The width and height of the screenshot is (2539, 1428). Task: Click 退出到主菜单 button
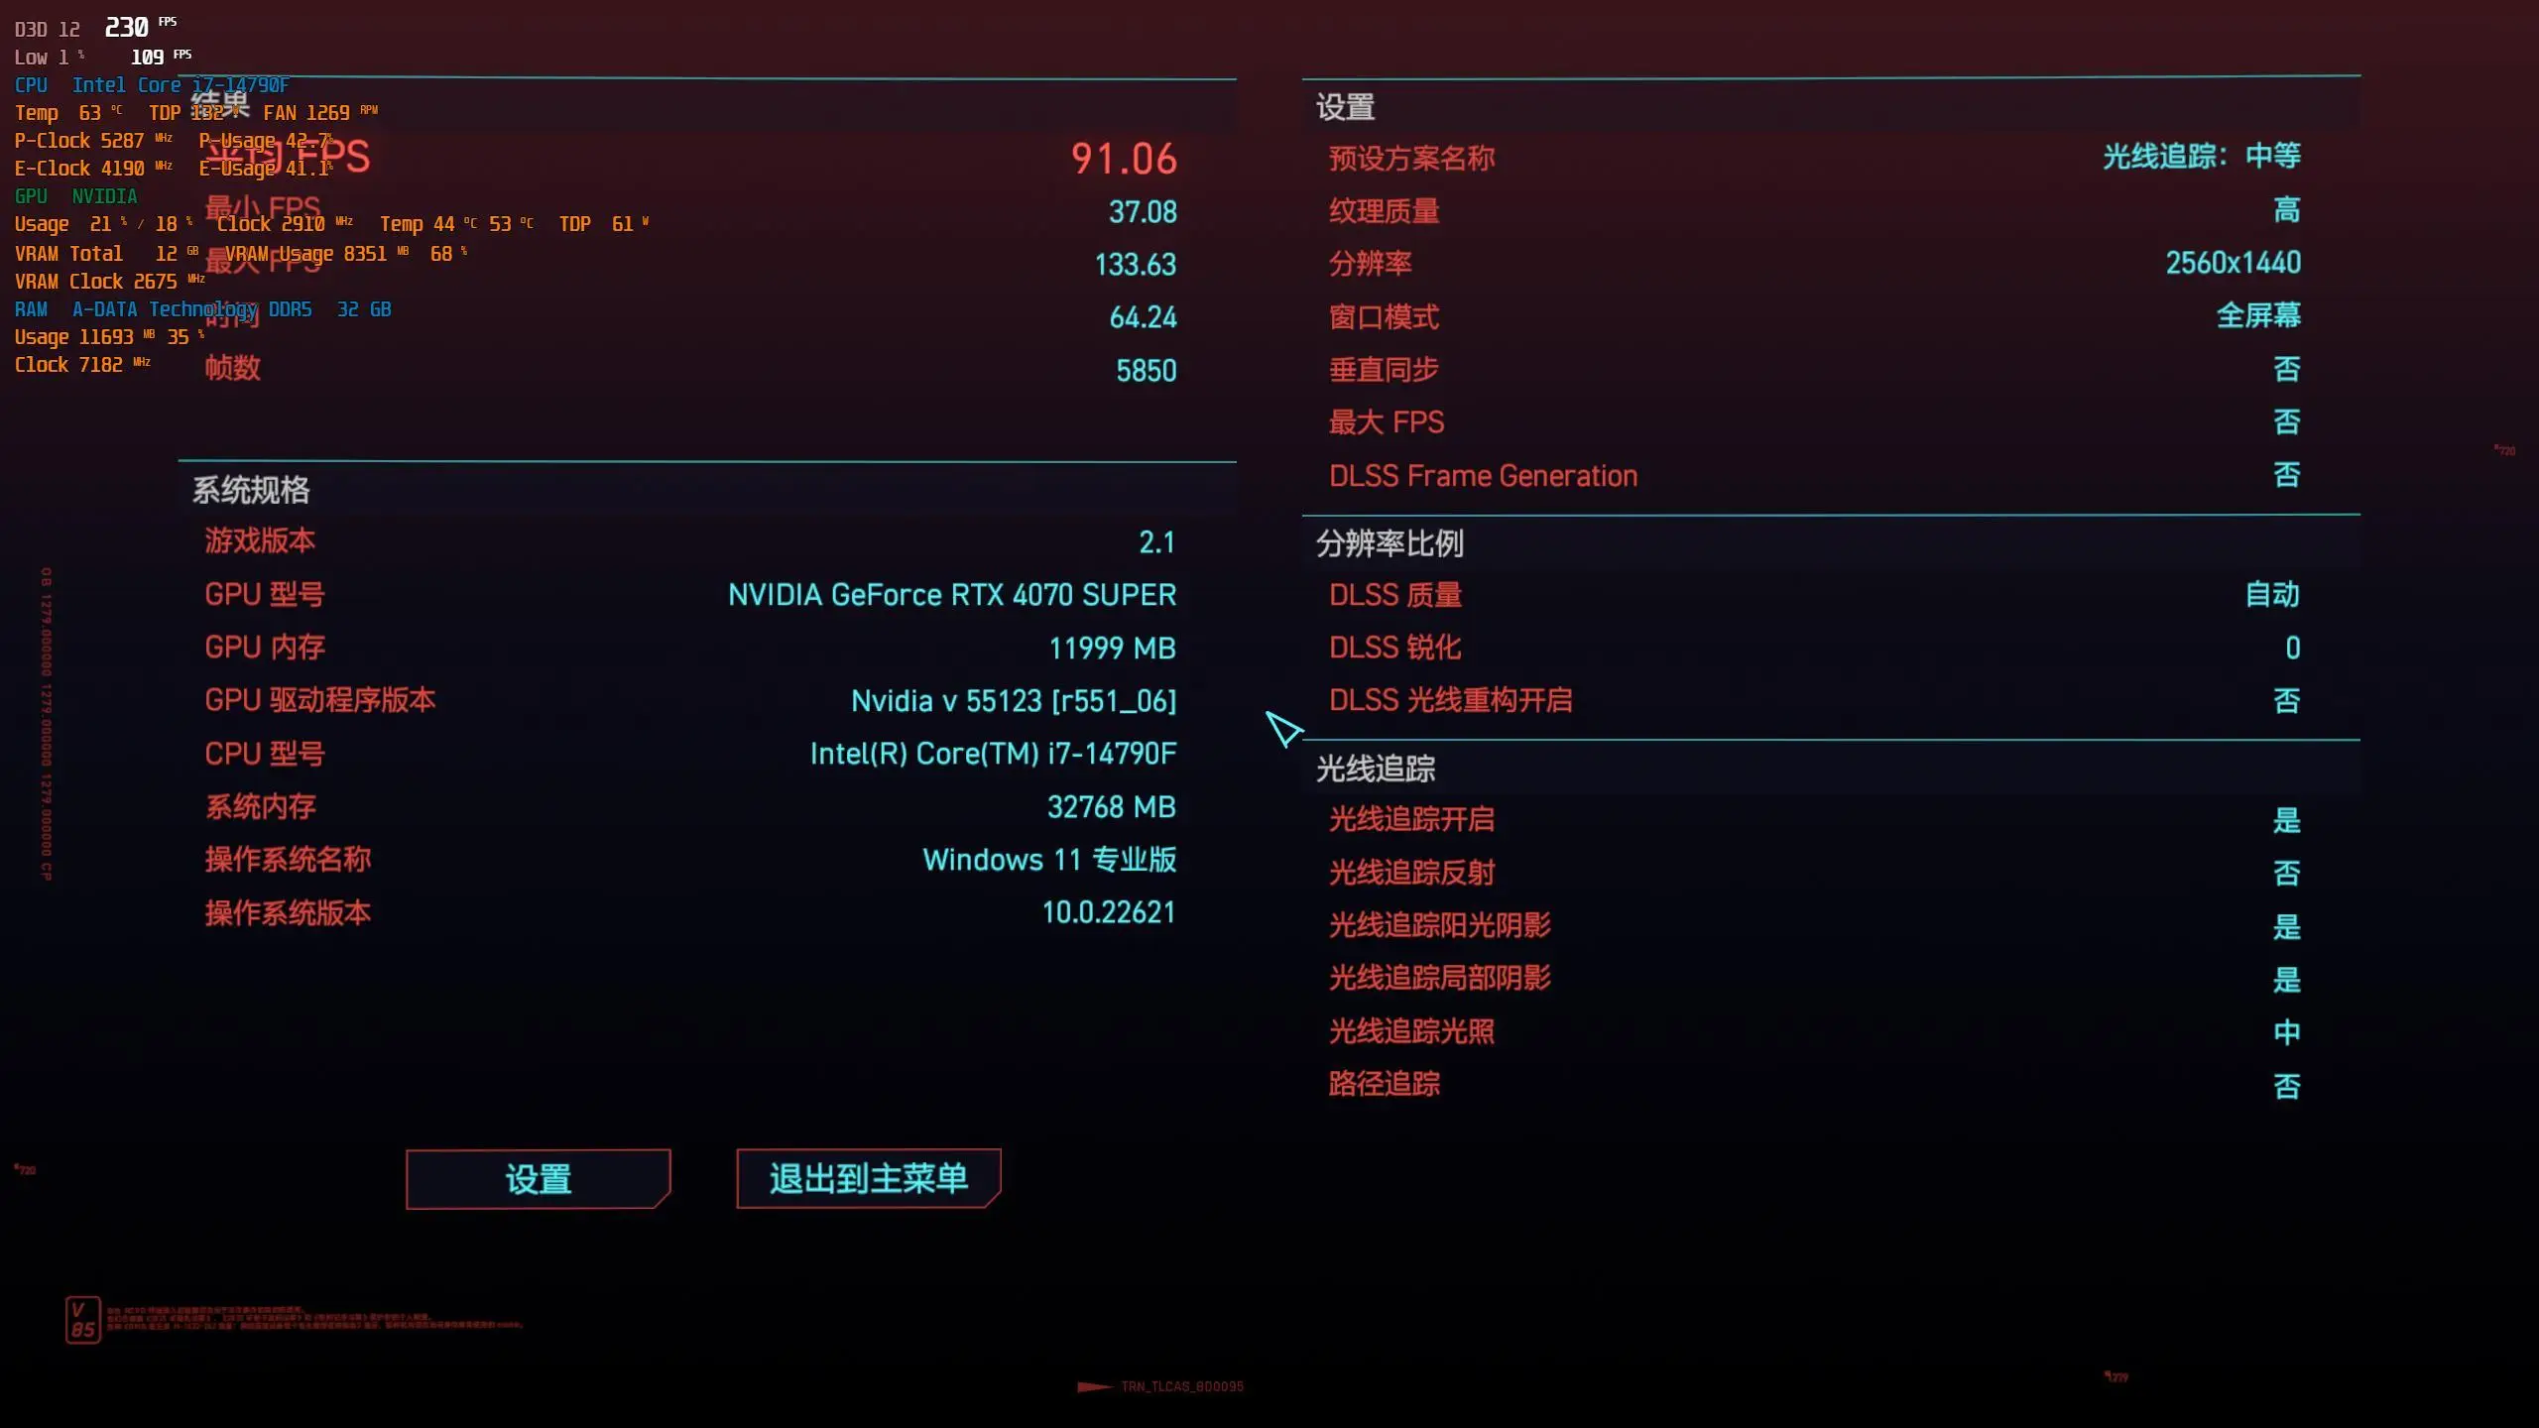(869, 1177)
